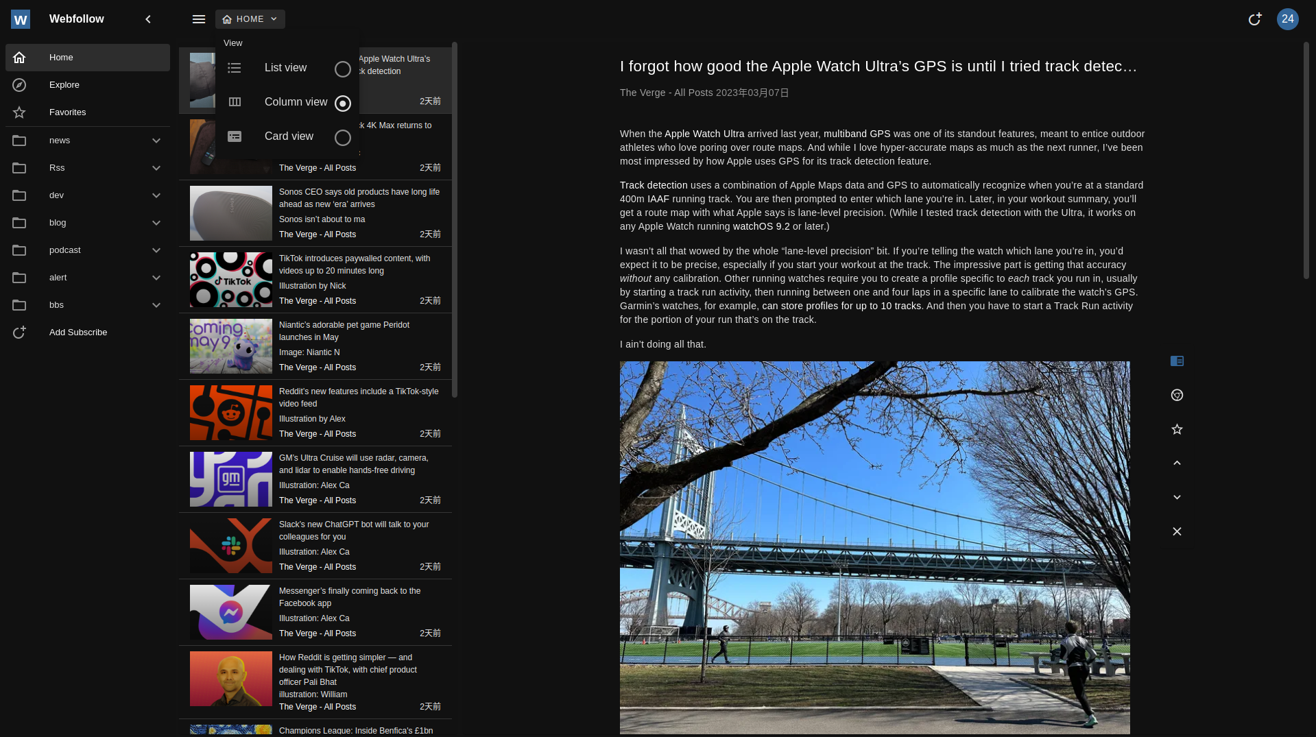Collapse the sidebar with the left chevron
The height and width of the screenshot is (737, 1316).
click(148, 19)
